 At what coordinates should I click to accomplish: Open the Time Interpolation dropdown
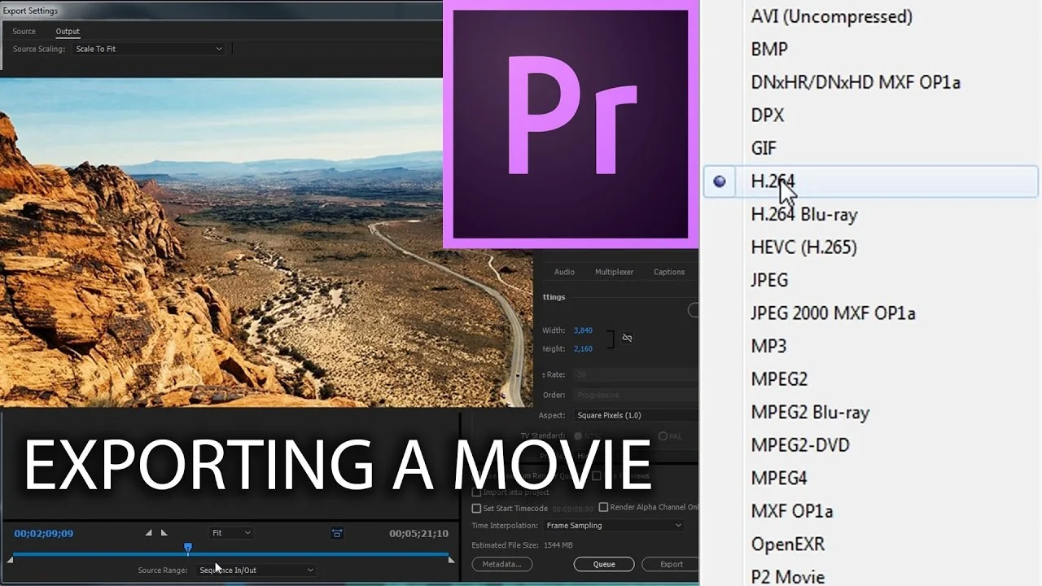tap(614, 526)
